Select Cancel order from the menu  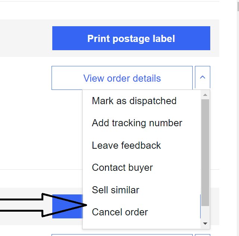[x=120, y=212]
